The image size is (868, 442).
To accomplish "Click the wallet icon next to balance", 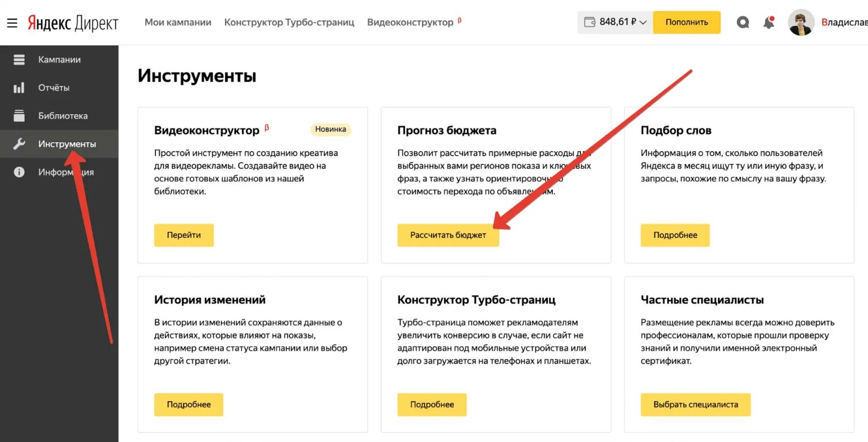I will 589,22.
